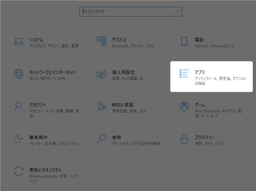The width and height of the screenshot is (256, 191).
Task: Click text 音声認識、地域、日付
Action: 129,111
